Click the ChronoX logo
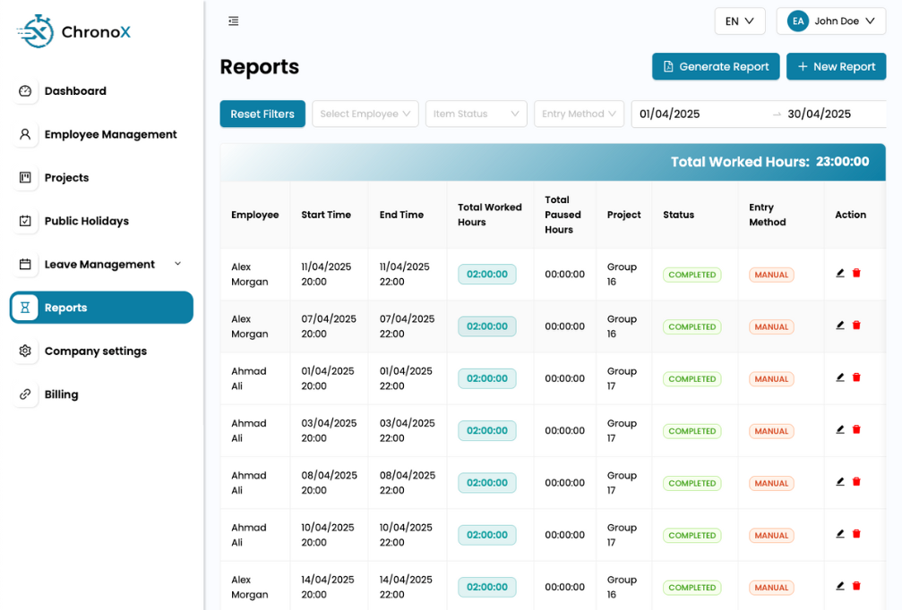 (x=73, y=31)
